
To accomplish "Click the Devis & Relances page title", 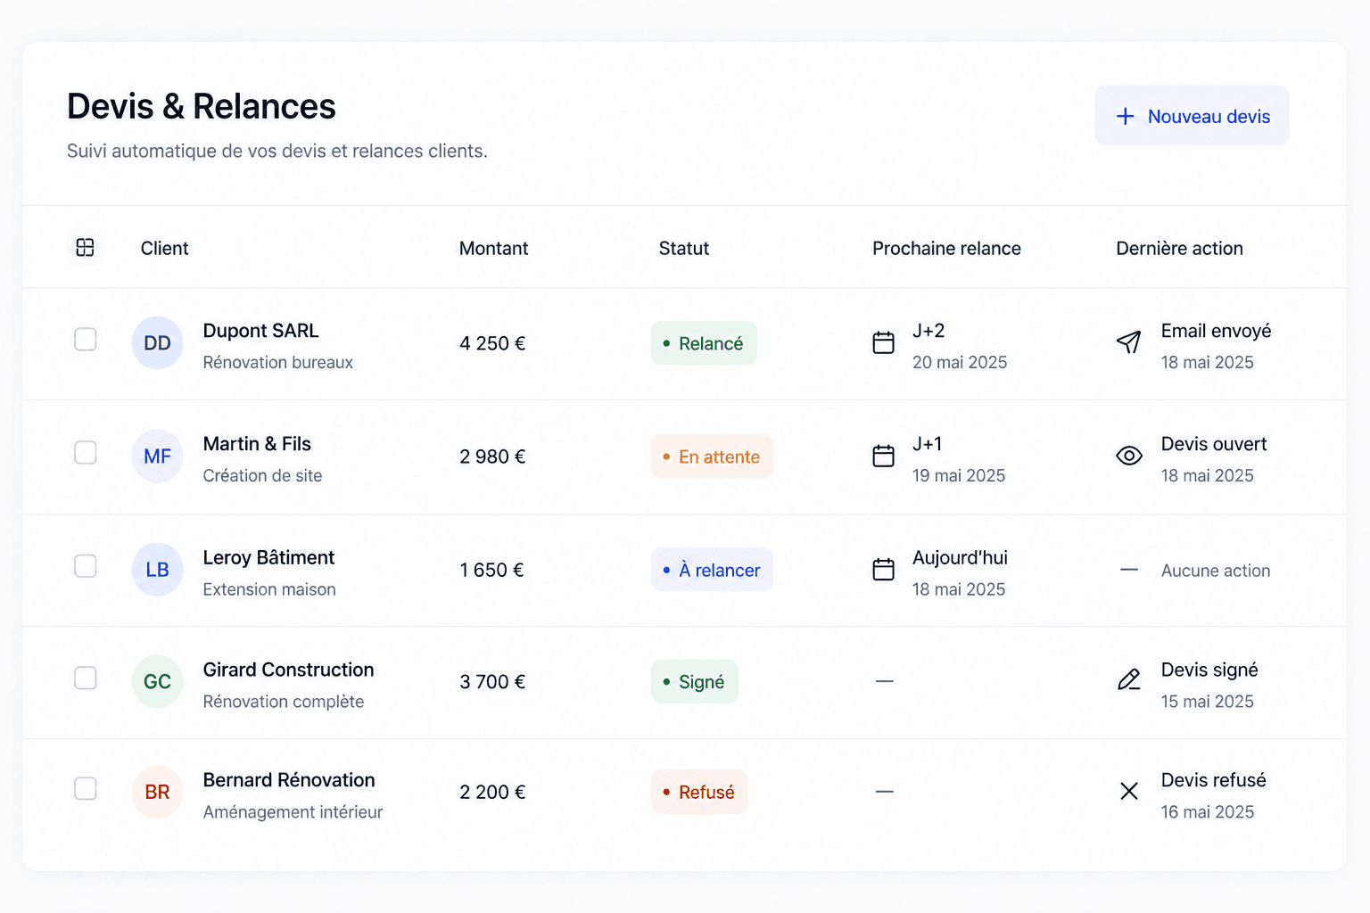I will click(202, 106).
